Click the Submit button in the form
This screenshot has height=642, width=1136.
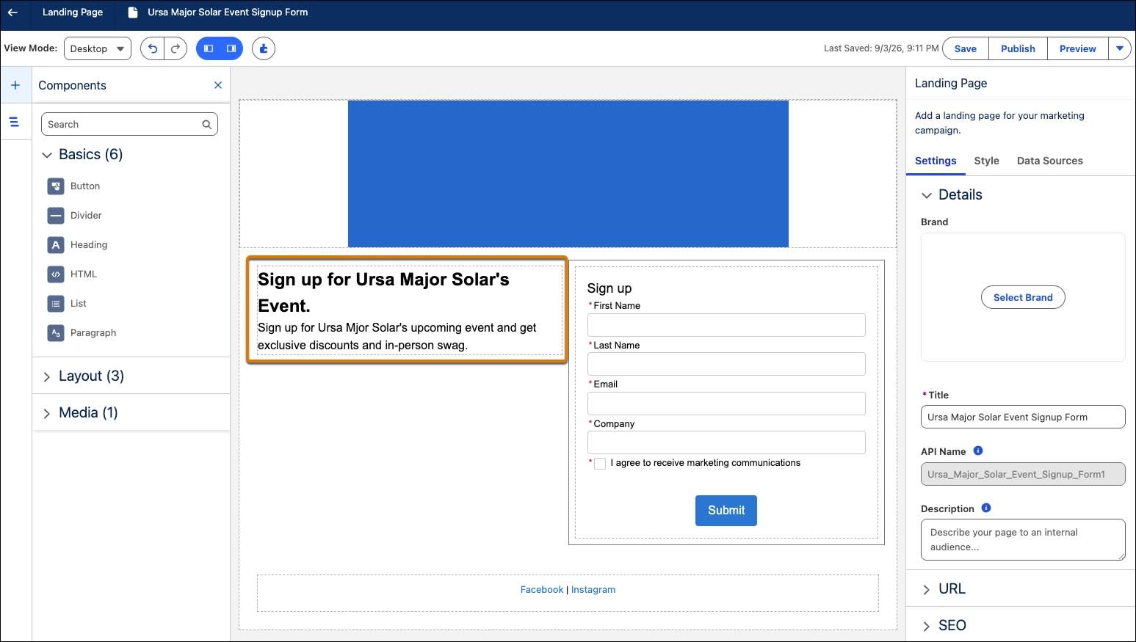tap(726, 511)
